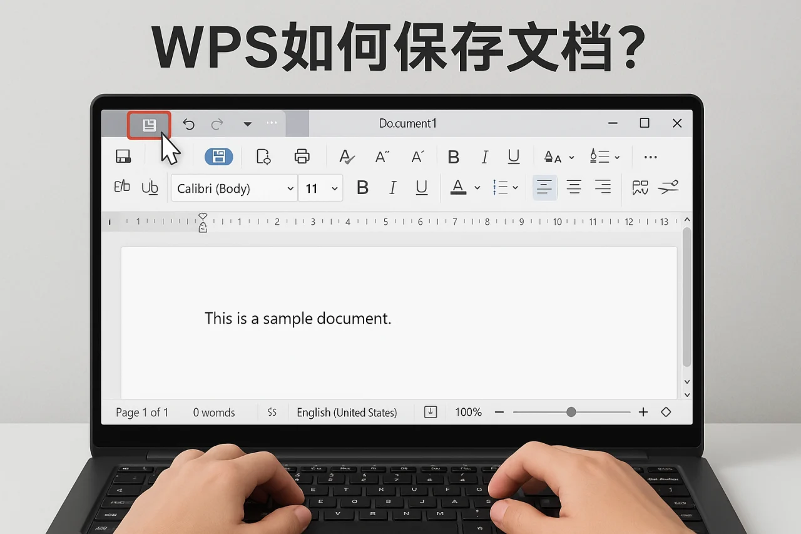Click English (United States) language in status bar

(x=348, y=413)
